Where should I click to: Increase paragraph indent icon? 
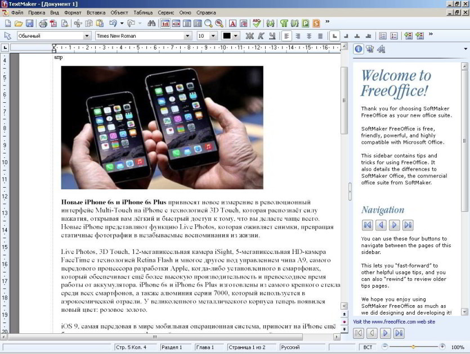(420, 36)
